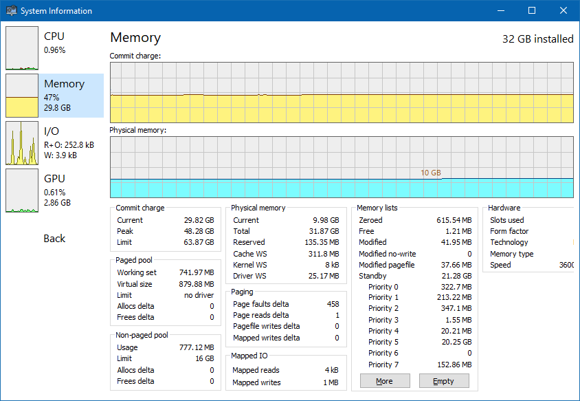Click the Priority 3 value "1.55 MB"
580x401 pixels.
[x=458, y=321]
